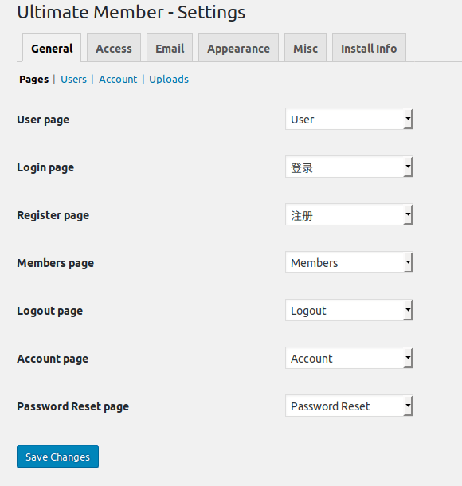Viewport: 462px width, 486px height.
Task: Open the Members page dropdown
Action: 349,262
